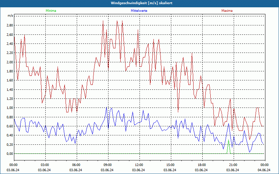279x174 pixels.
Task: Click the 1,00 y-axis value label
Action: coord(9,108)
